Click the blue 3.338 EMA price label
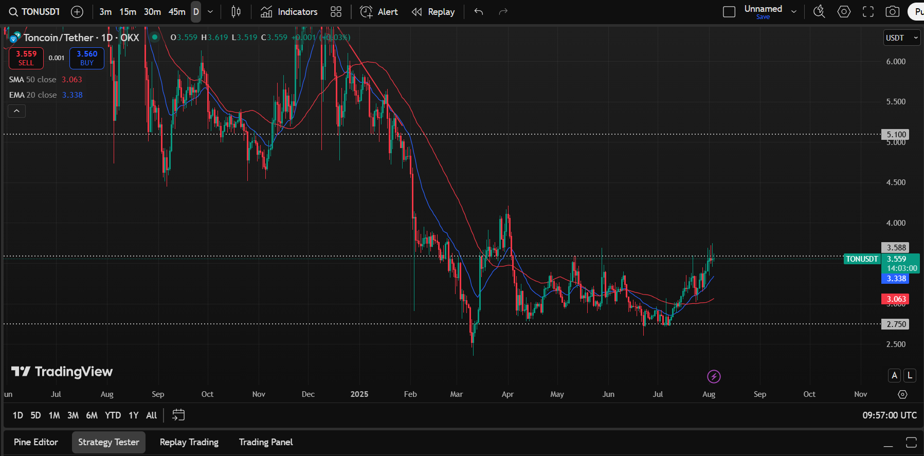Viewport: 924px width, 456px height. click(895, 279)
